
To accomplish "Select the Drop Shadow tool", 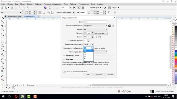I will pos(2,67).
